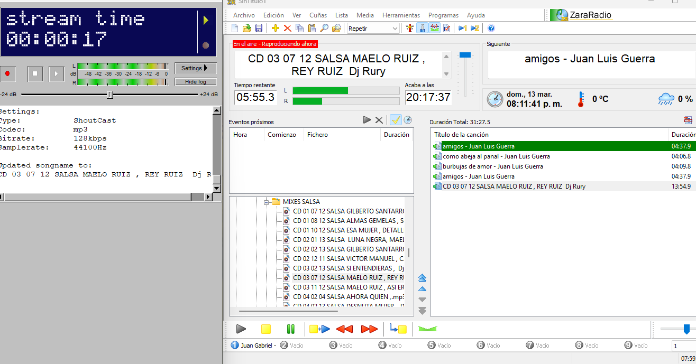Move track to top with double up arrow
The height and width of the screenshot is (364, 696).
click(x=422, y=278)
